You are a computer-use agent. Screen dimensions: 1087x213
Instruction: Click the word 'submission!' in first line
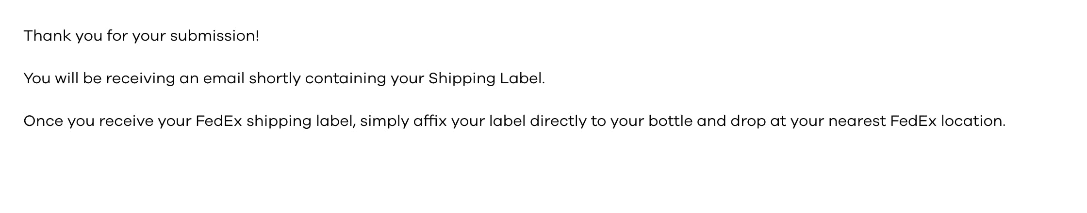pyautogui.click(x=214, y=35)
